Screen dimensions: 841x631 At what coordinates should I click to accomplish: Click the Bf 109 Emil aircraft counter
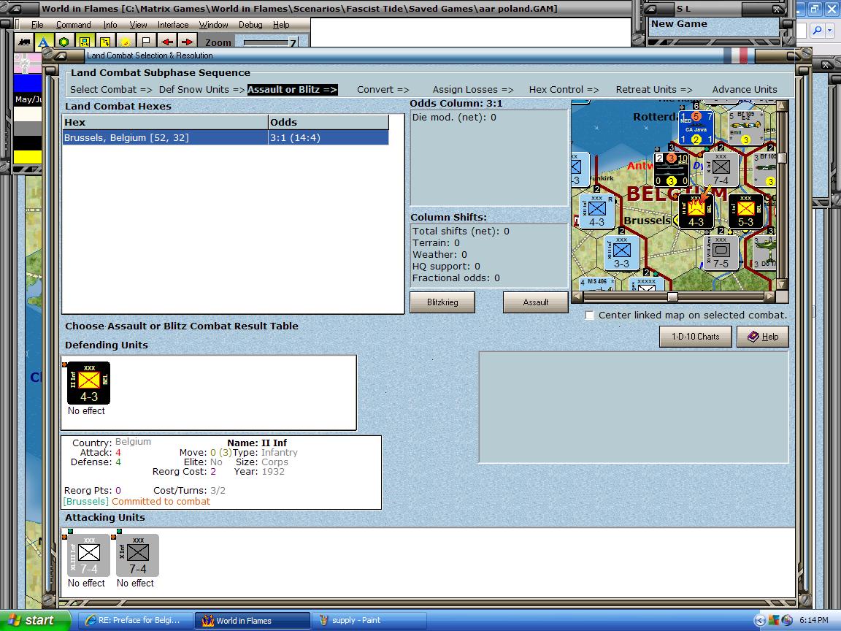pos(745,128)
